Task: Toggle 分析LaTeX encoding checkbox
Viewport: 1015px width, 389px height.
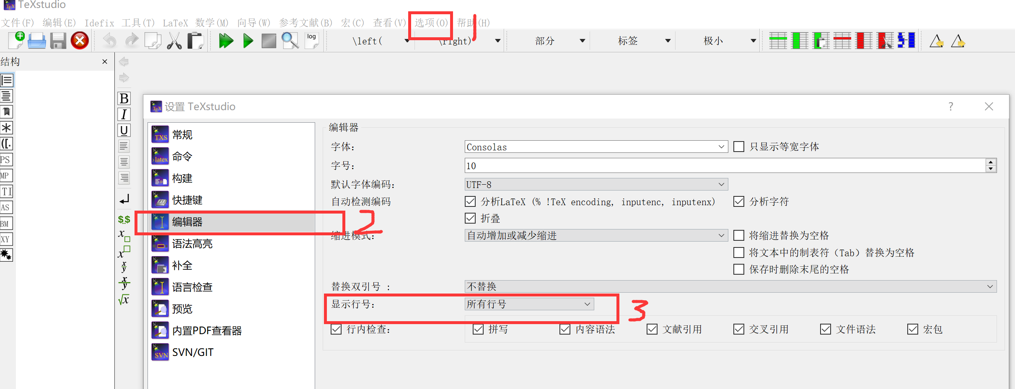Action: coord(470,201)
